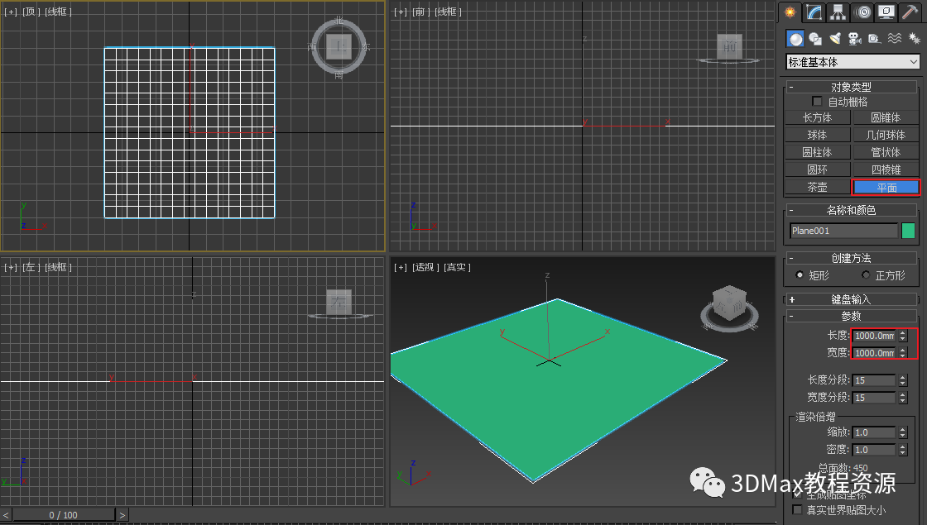Open the green object color swatch
The height and width of the screenshot is (525, 927).
pos(908,231)
